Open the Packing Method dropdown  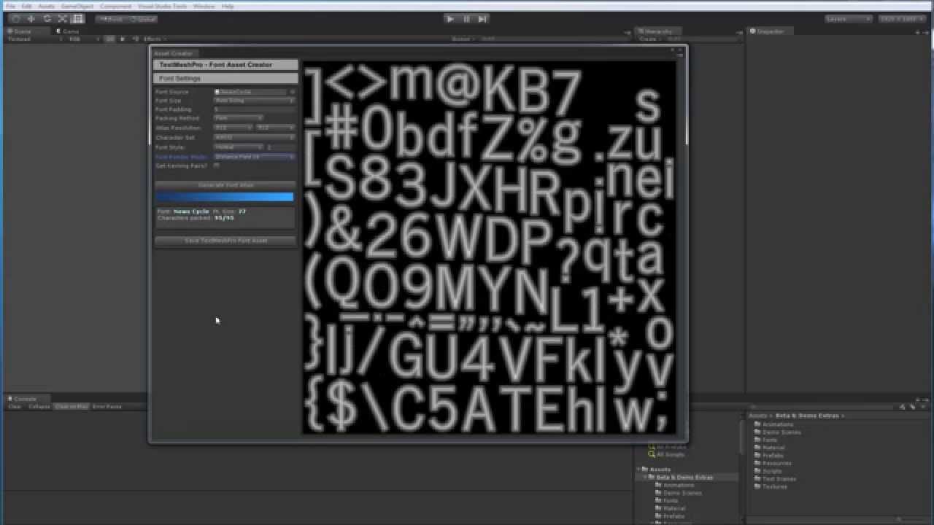point(239,117)
